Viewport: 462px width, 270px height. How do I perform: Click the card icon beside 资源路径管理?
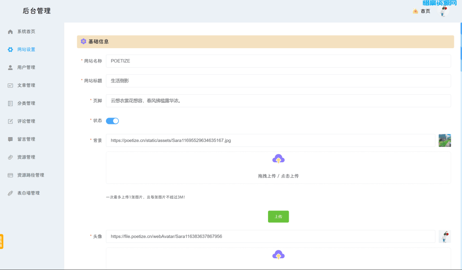point(10,175)
